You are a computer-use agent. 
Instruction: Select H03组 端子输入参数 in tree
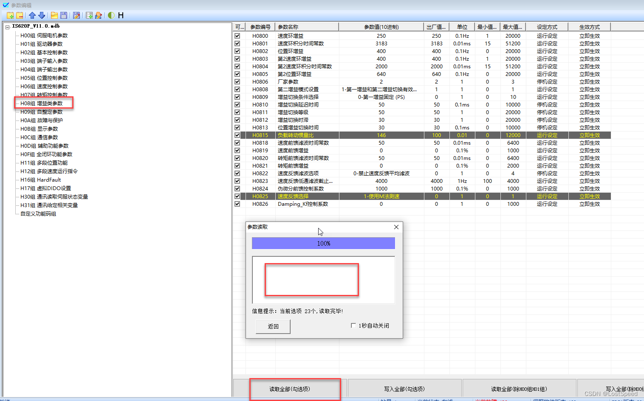click(44, 61)
